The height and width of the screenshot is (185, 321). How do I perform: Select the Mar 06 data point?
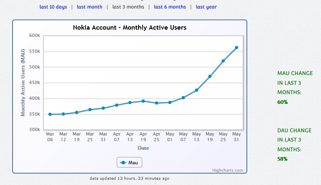[50, 114]
